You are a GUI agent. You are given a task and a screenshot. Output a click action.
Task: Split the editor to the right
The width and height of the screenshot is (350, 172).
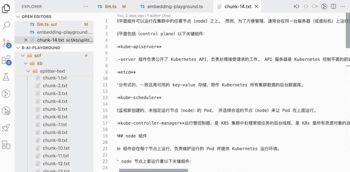[x=333, y=6]
